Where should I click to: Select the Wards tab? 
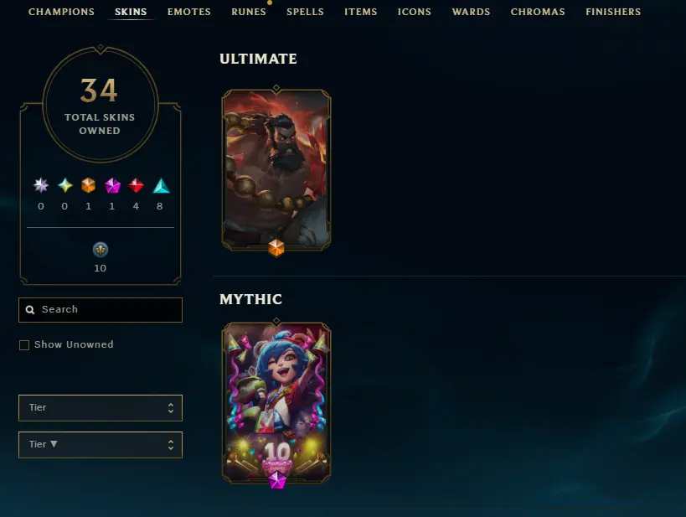[471, 12]
